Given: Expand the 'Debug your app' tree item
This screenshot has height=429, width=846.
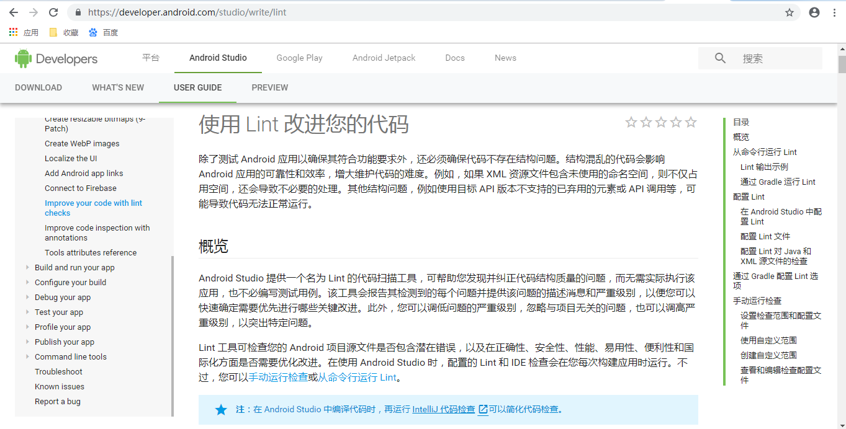Looking at the screenshot, I should pos(27,297).
